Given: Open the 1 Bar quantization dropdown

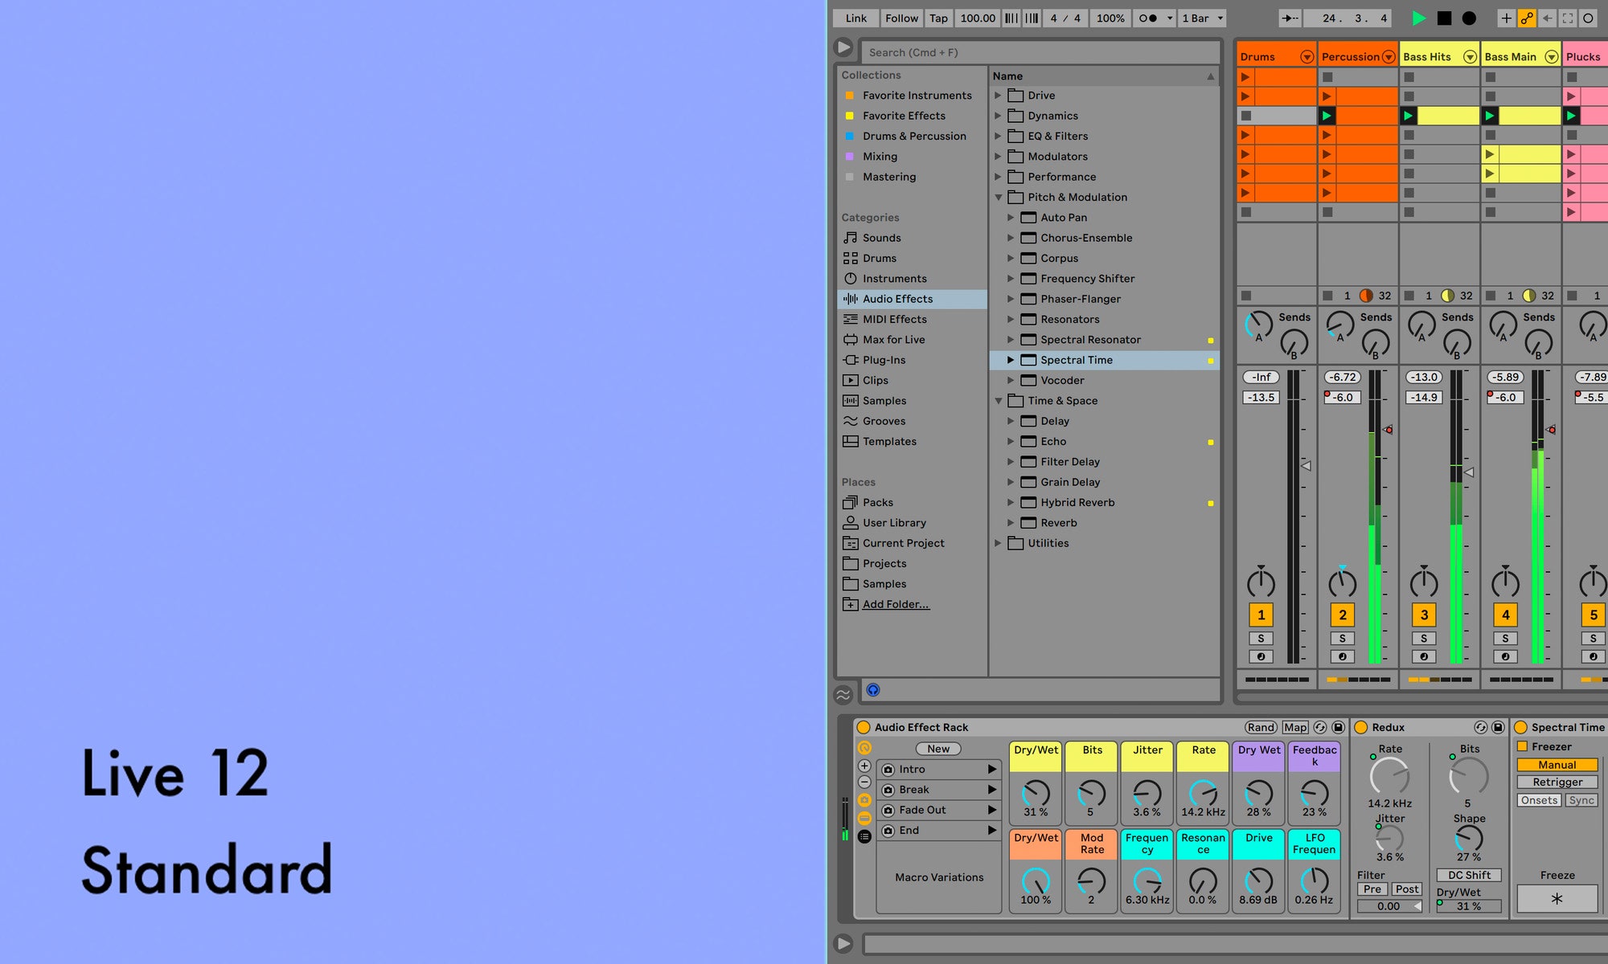Looking at the screenshot, I should pyautogui.click(x=1201, y=18).
